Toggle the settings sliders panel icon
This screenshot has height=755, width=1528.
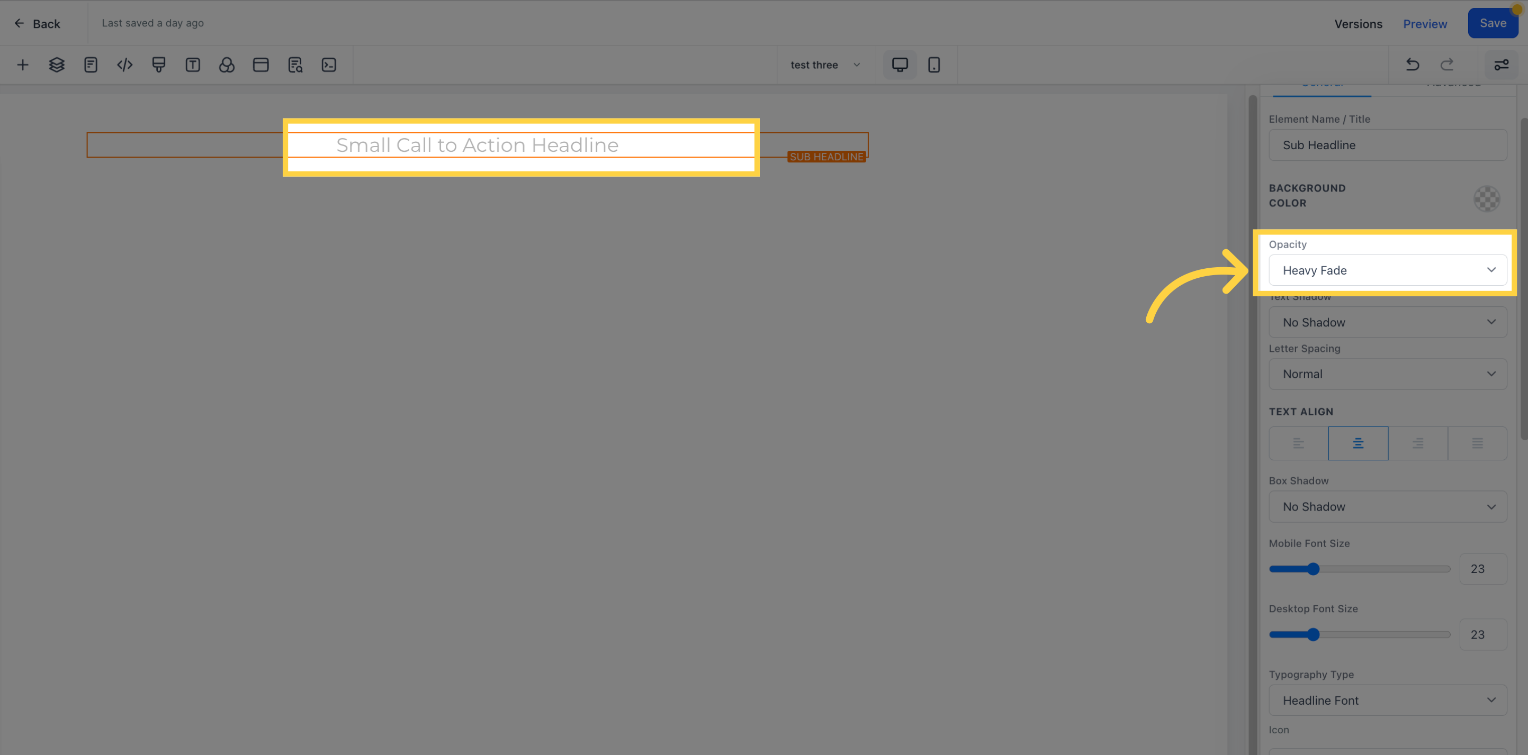pyautogui.click(x=1500, y=65)
